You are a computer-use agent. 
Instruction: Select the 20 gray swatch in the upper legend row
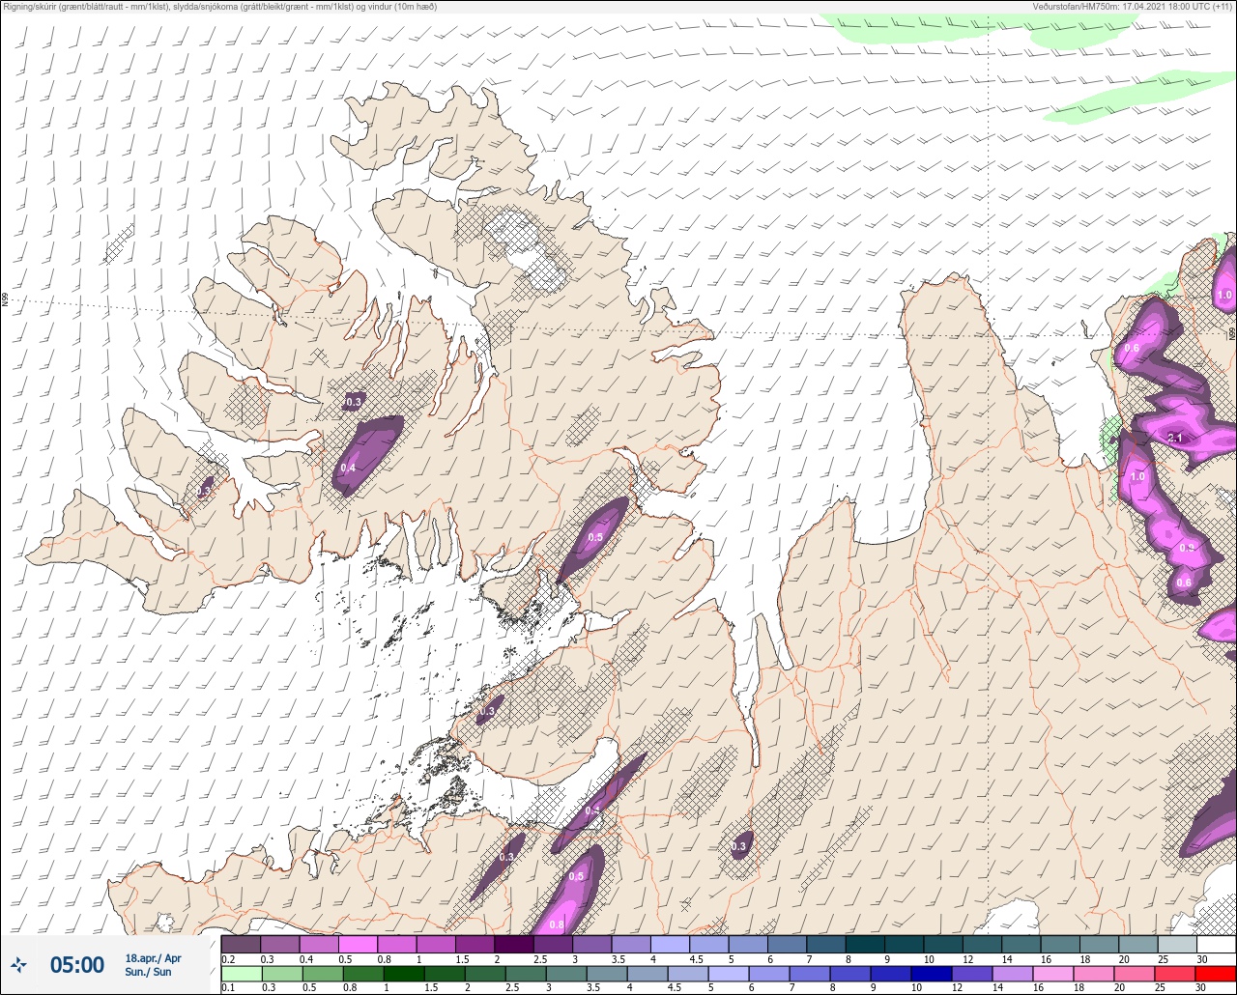coord(1137,944)
